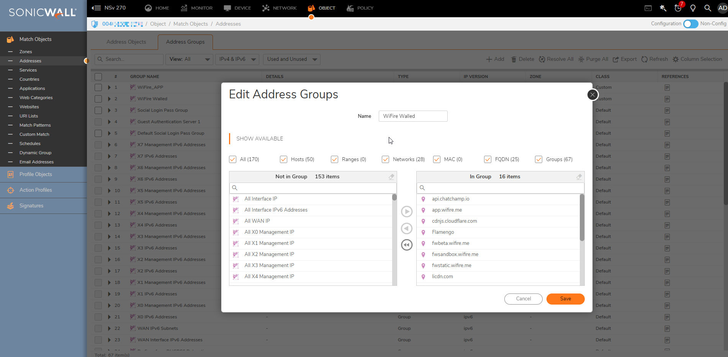
Task: Click the lightbulb tips icon
Action: tap(693, 8)
